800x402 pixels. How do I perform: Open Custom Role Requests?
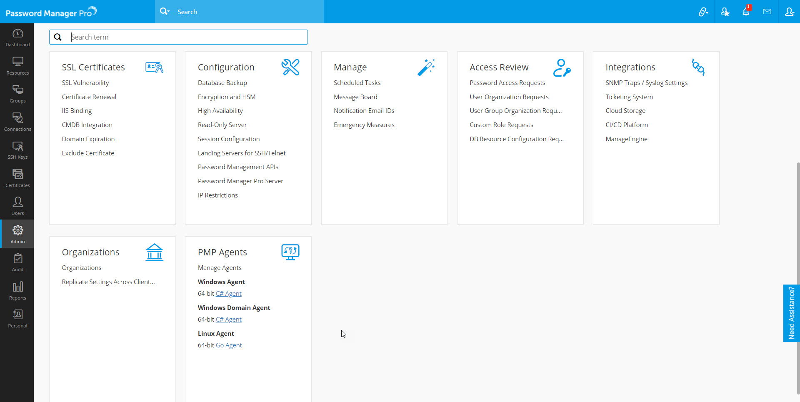pos(501,125)
